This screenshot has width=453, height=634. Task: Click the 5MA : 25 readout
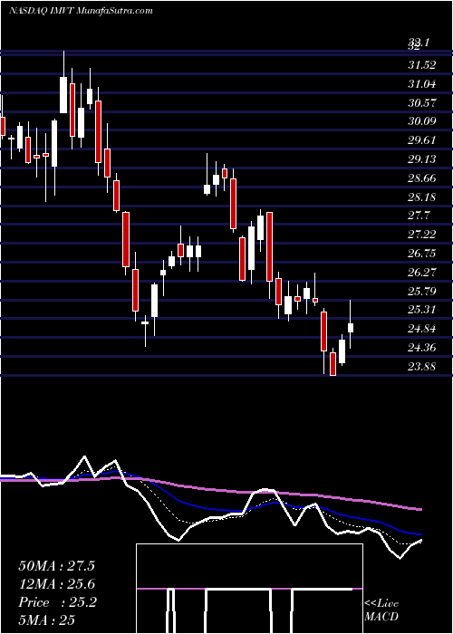point(47,620)
